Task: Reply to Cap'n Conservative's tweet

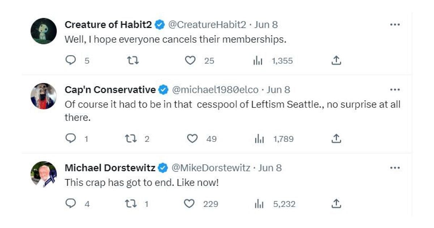Action: pos(71,138)
